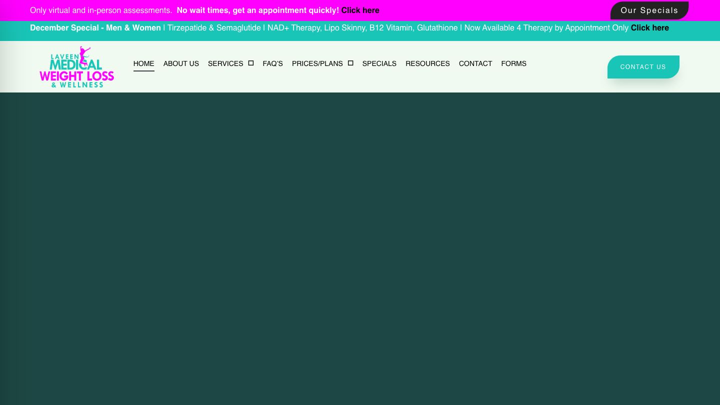The image size is (720, 405).
Task: Visit the Resources page
Action: pos(427,63)
